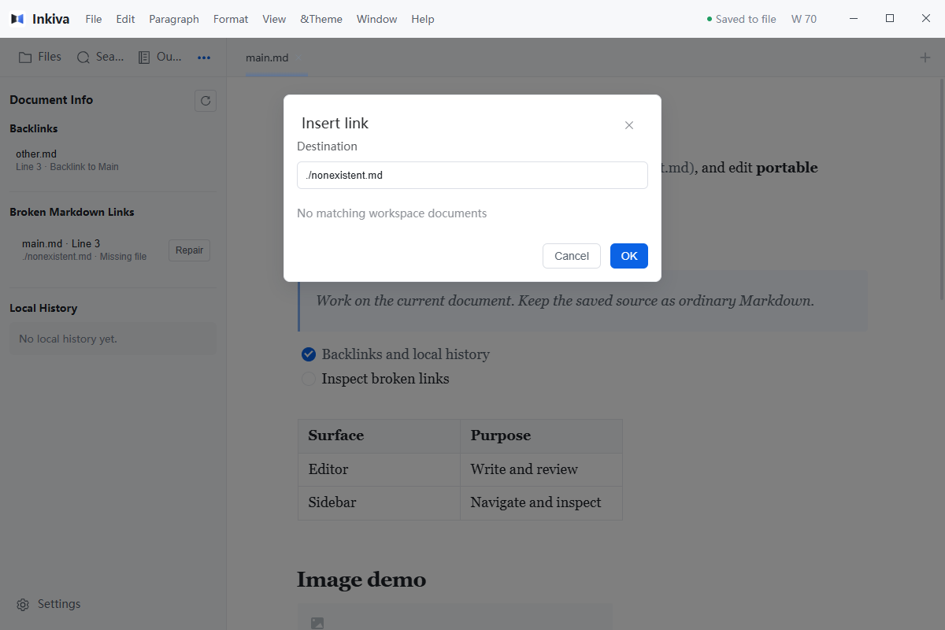Open the Search sidebar panel
The height and width of the screenshot is (630, 945).
(x=100, y=57)
